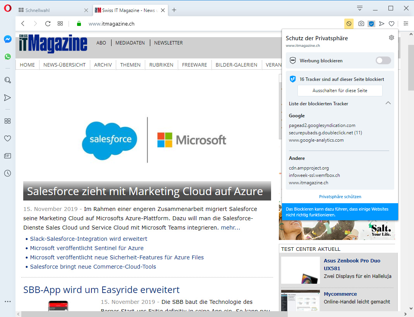414x317 pixels.
Task: Open My Flow in the sidebar
Action: coord(8,98)
